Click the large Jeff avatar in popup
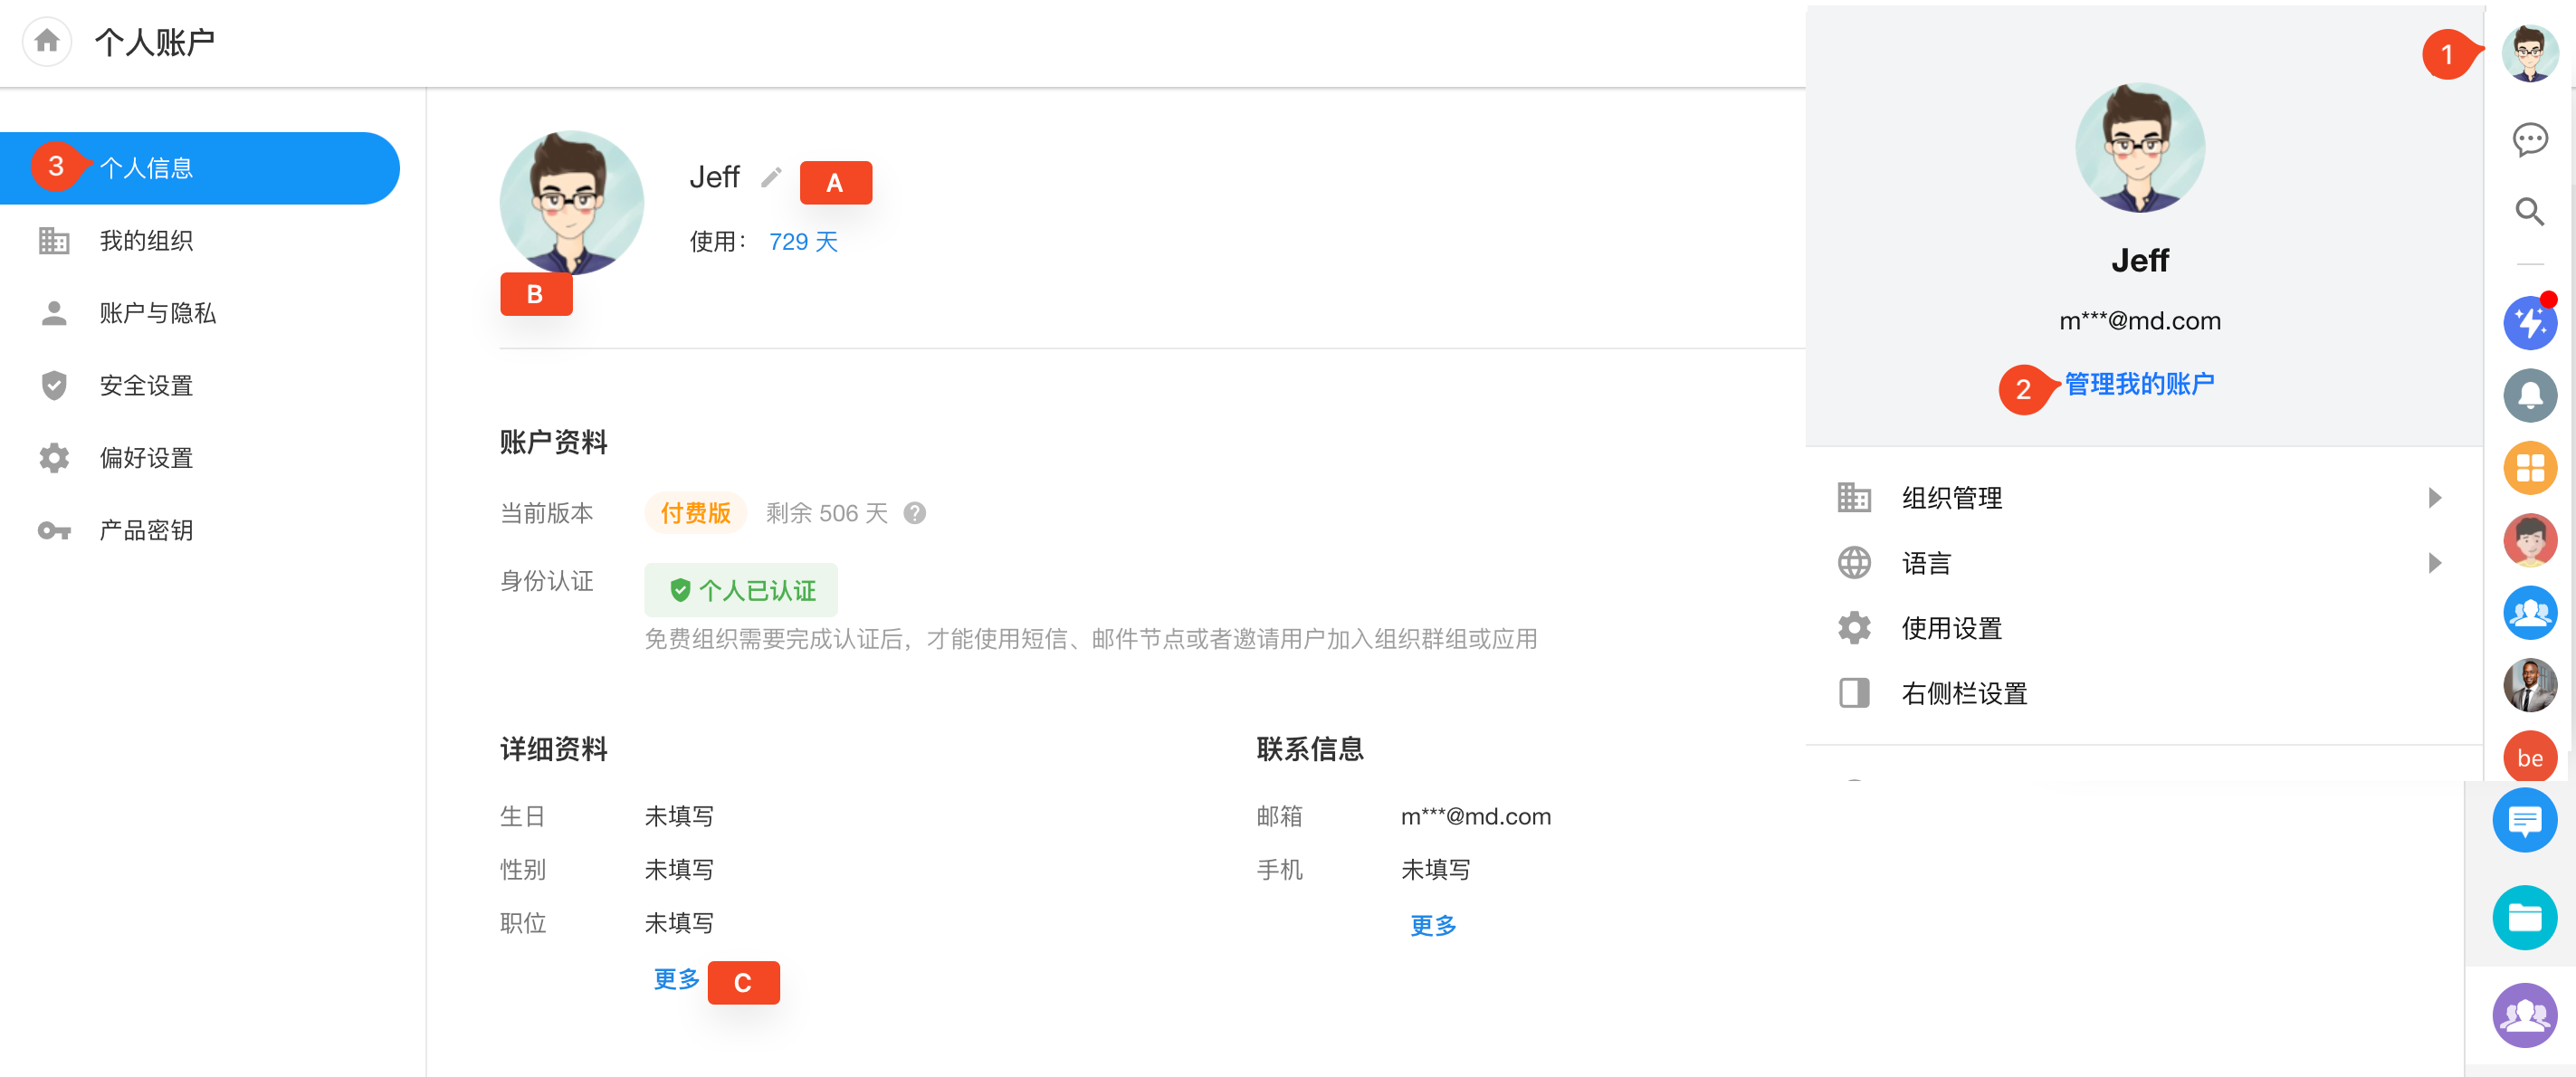Image resolution: width=2576 pixels, height=1077 pixels. pyautogui.click(x=2139, y=147)
